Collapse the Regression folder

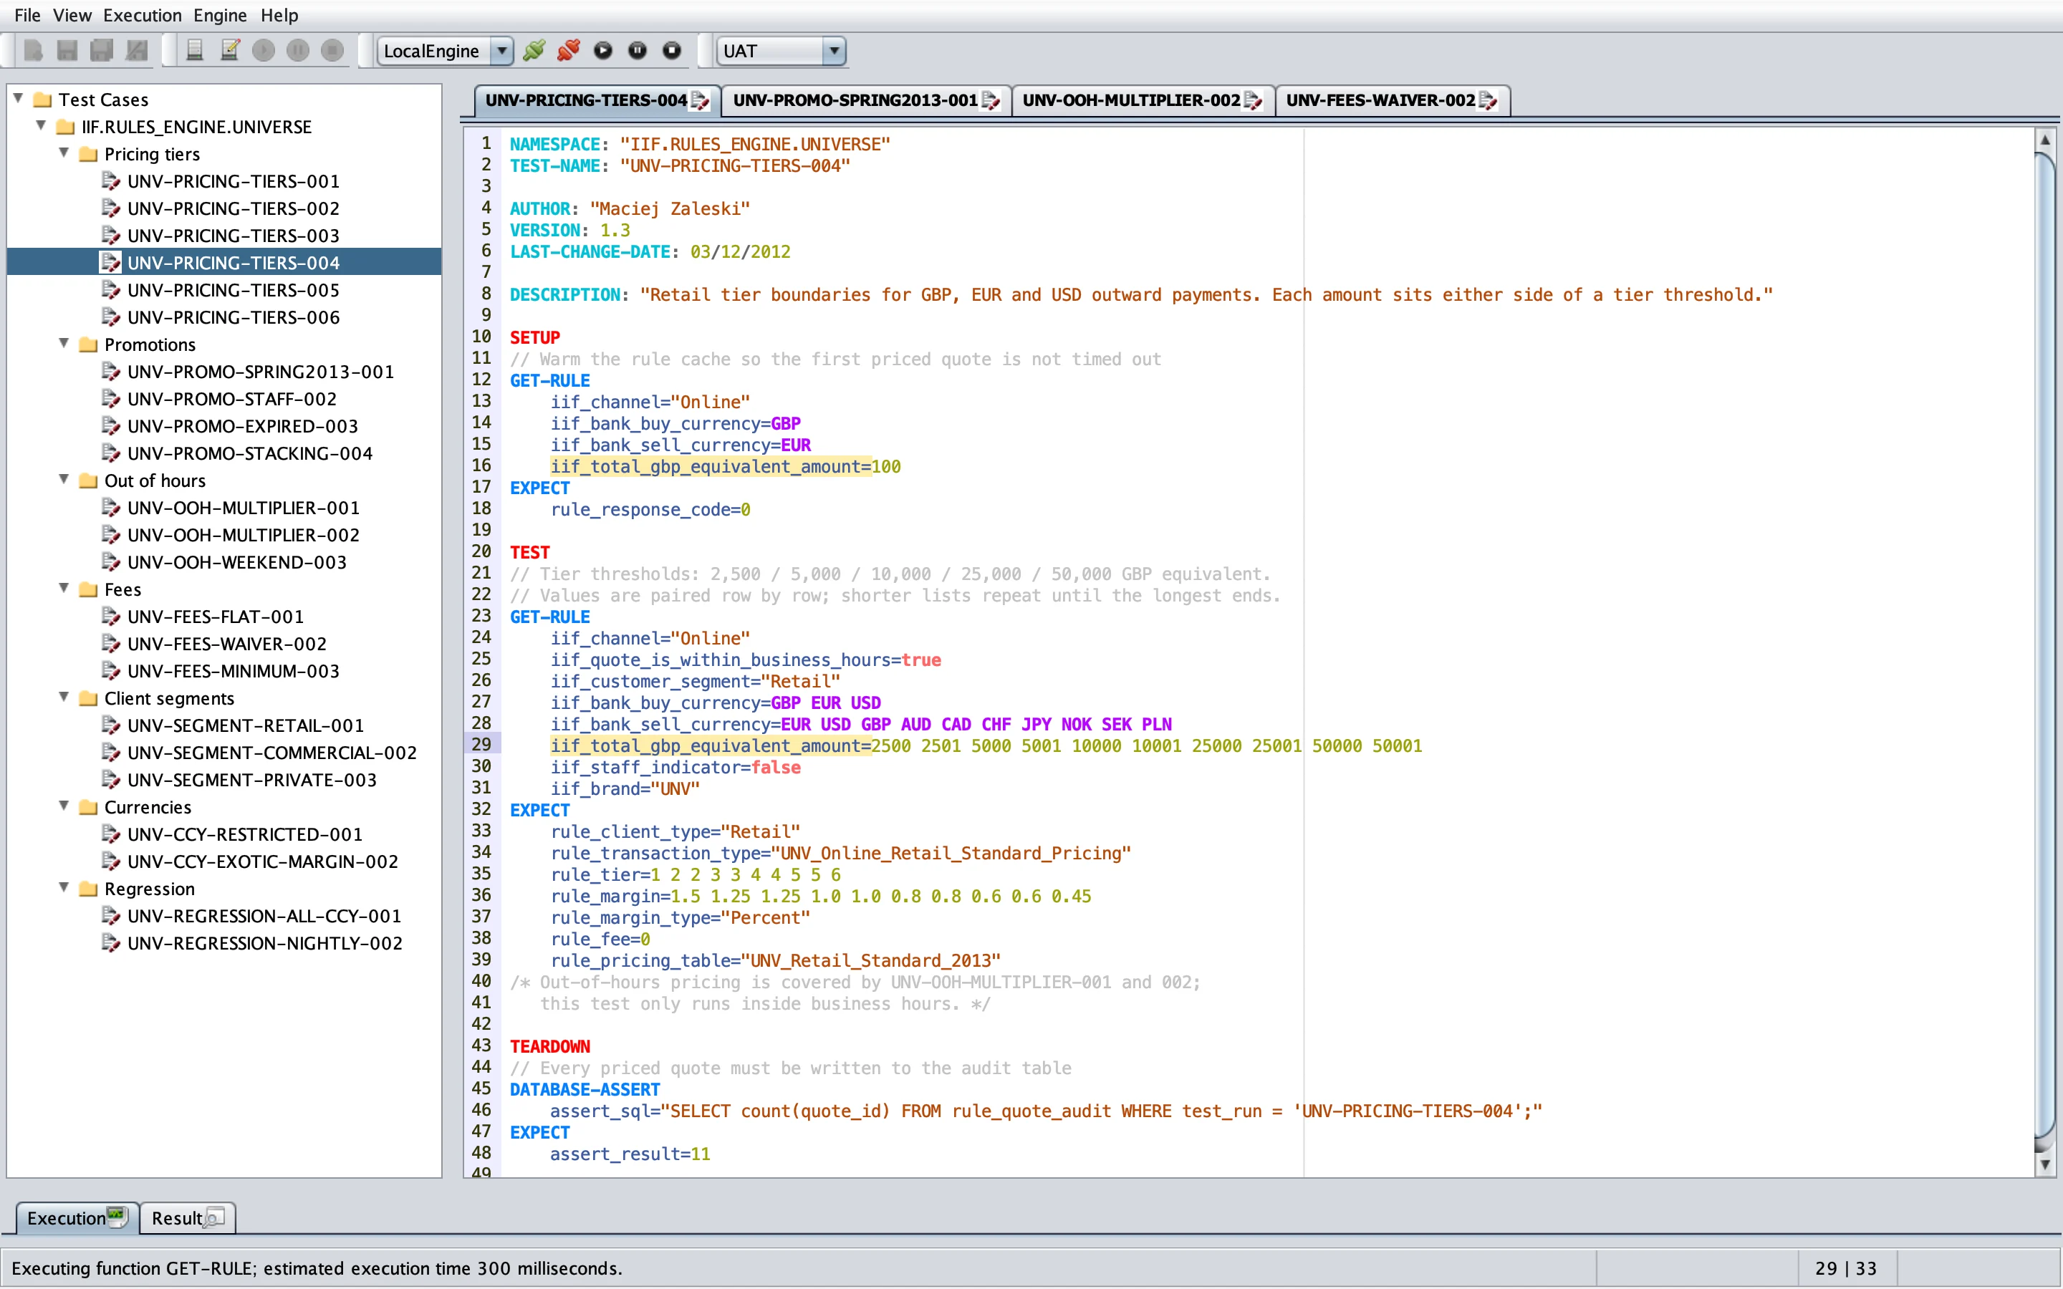(x=64, y=887)
